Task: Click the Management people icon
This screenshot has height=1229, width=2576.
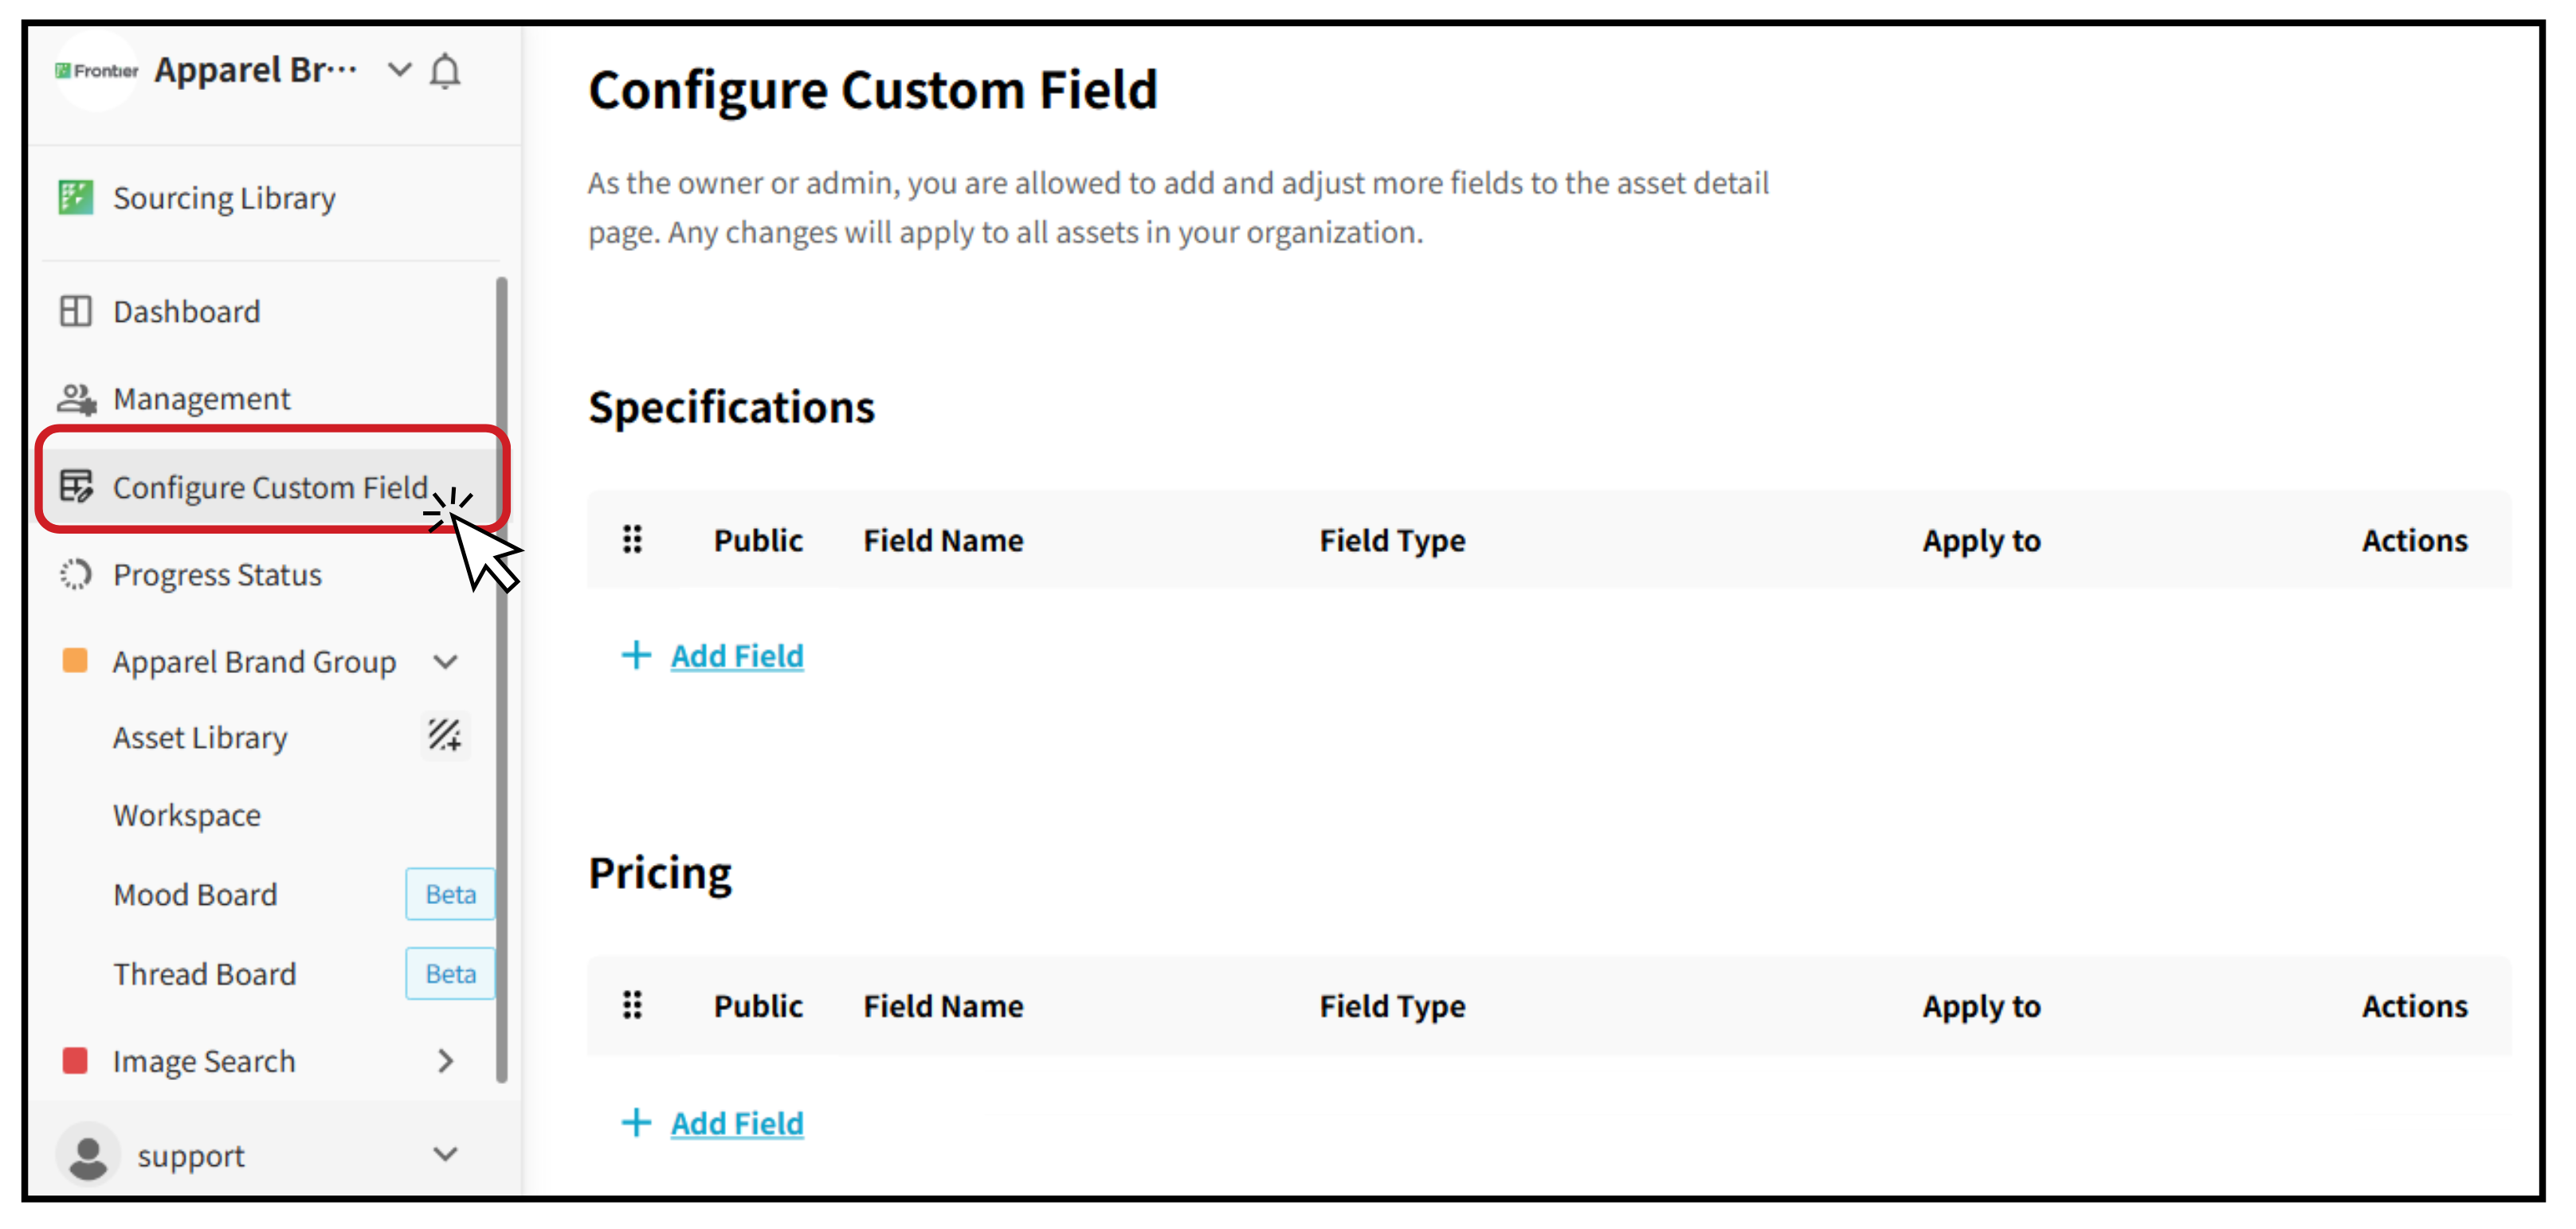Action: (76, 399)
